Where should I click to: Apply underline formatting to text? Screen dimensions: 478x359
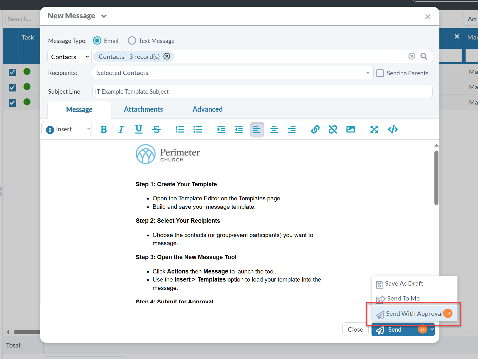pos(139,129)
